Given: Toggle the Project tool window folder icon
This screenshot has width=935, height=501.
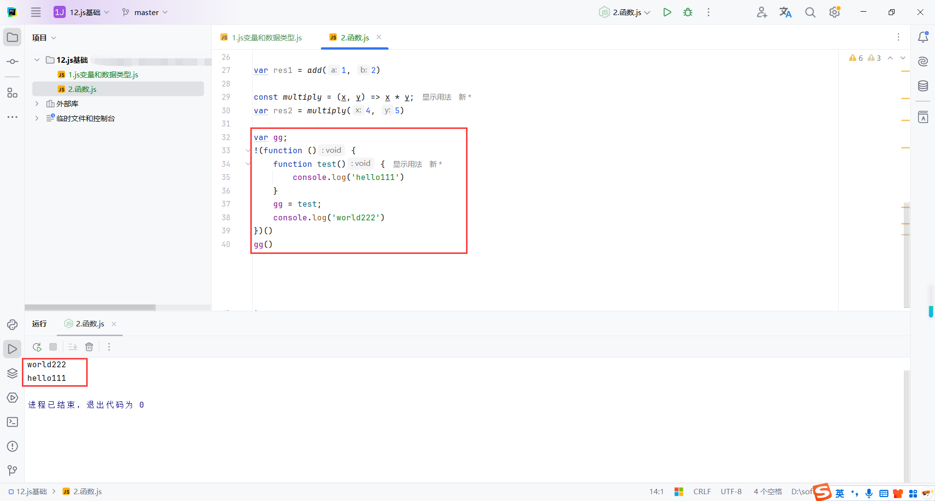Looking at the screenshot, I should click(12, 37).
